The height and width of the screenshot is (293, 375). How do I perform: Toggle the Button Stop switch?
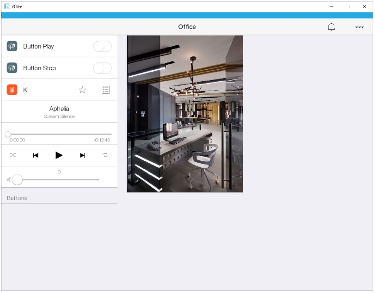pyautogui.click(x=102, y=68)
